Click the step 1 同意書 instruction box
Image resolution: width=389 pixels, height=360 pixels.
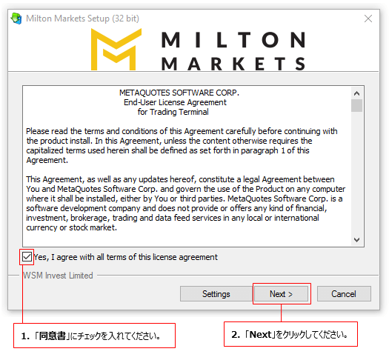tap(94, 336)
